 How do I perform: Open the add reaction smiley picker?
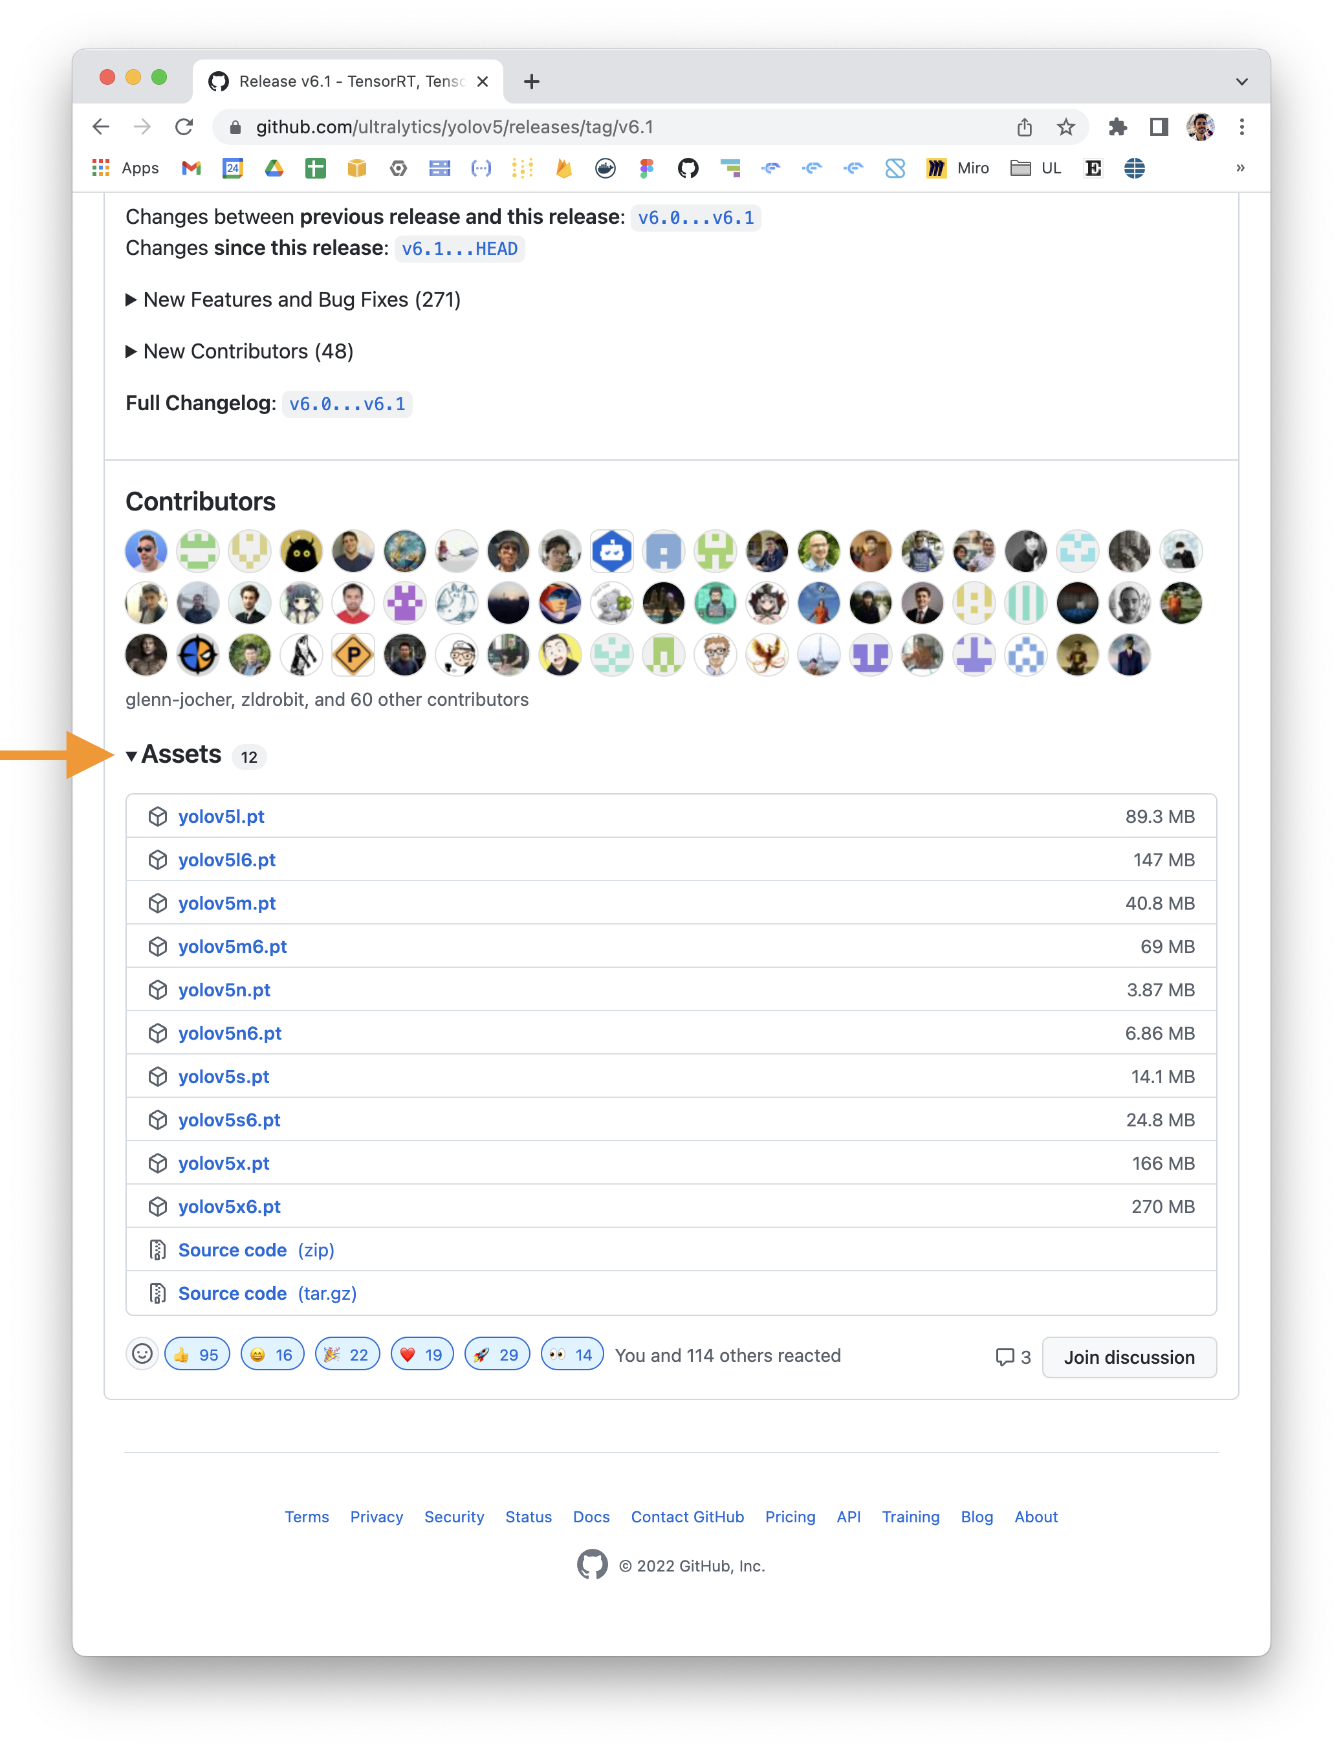tap(142, 1354)
